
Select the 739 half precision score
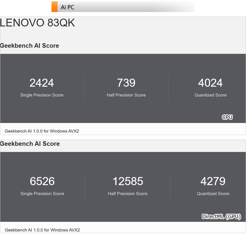(126, 83)
